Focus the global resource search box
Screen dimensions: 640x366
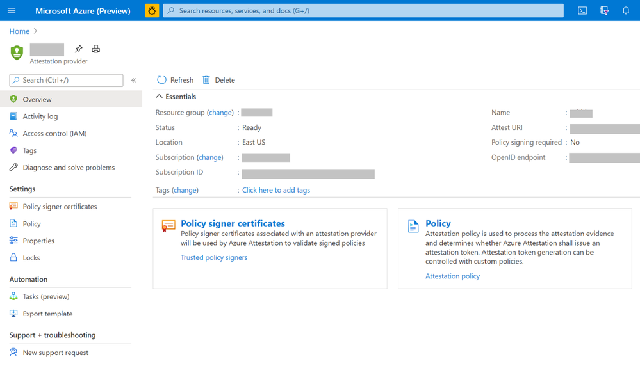[x=363, y=11]
